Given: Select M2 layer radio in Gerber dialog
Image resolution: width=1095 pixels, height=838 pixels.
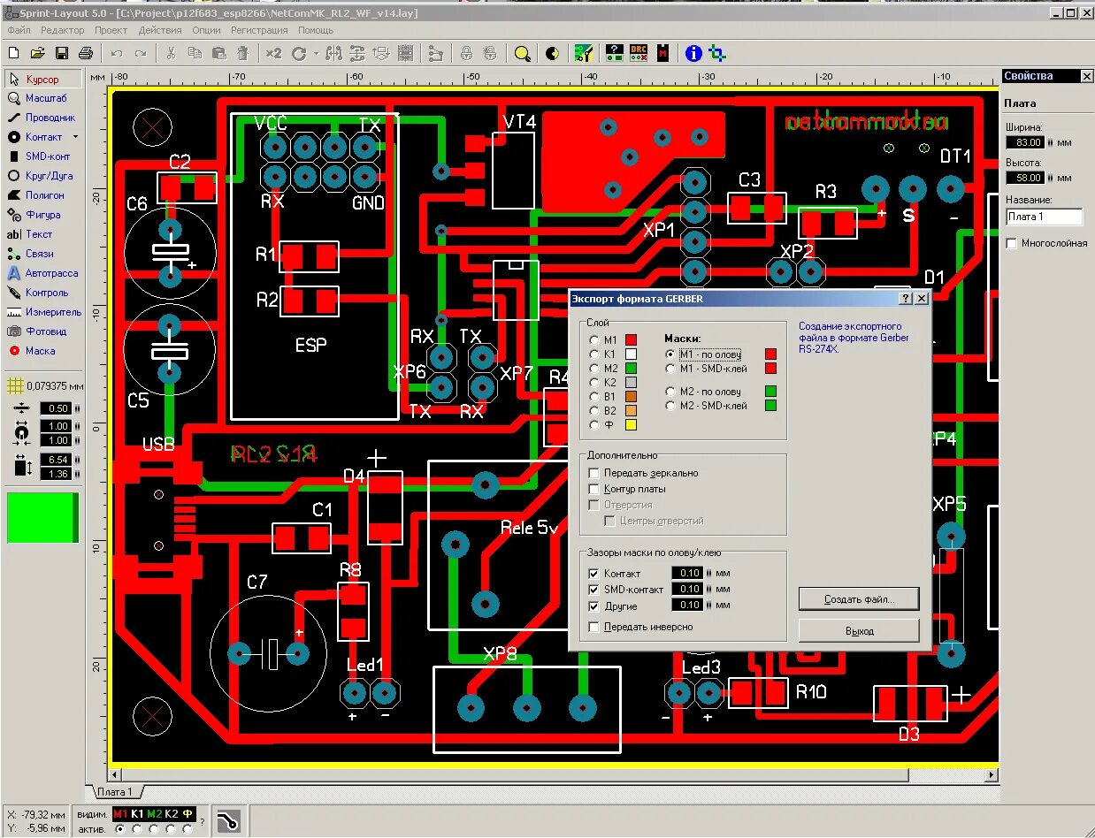Looking at the screenshot, I should tap(594, 368).
